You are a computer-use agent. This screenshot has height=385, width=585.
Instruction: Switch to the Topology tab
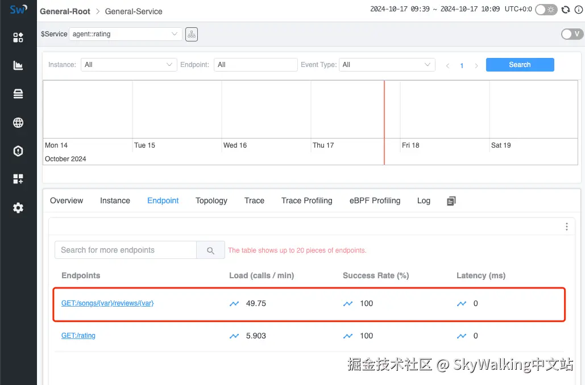(211, 200)
